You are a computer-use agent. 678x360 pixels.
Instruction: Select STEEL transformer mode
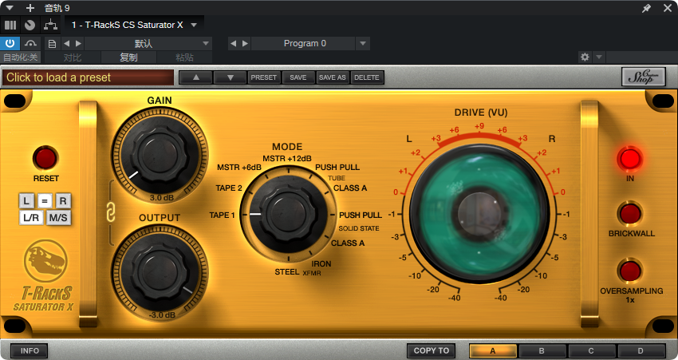(x=287, y=272)
